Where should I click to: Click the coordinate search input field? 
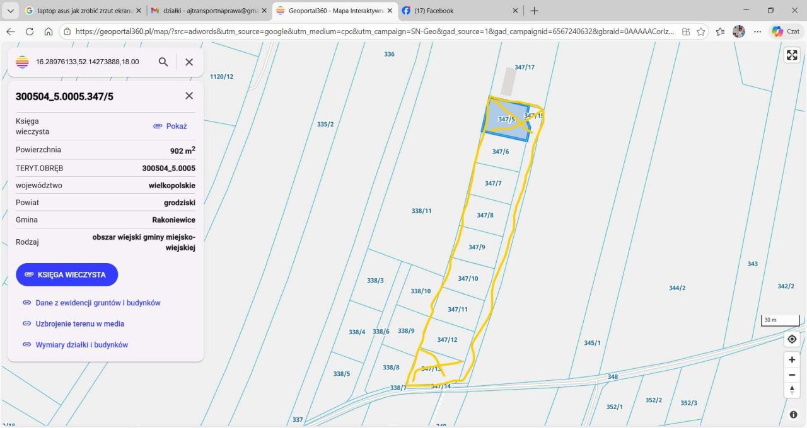coord(88,62)
